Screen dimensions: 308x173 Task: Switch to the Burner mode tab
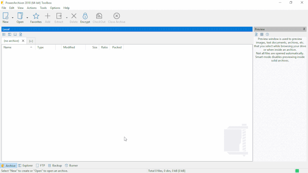coord(71,166)
